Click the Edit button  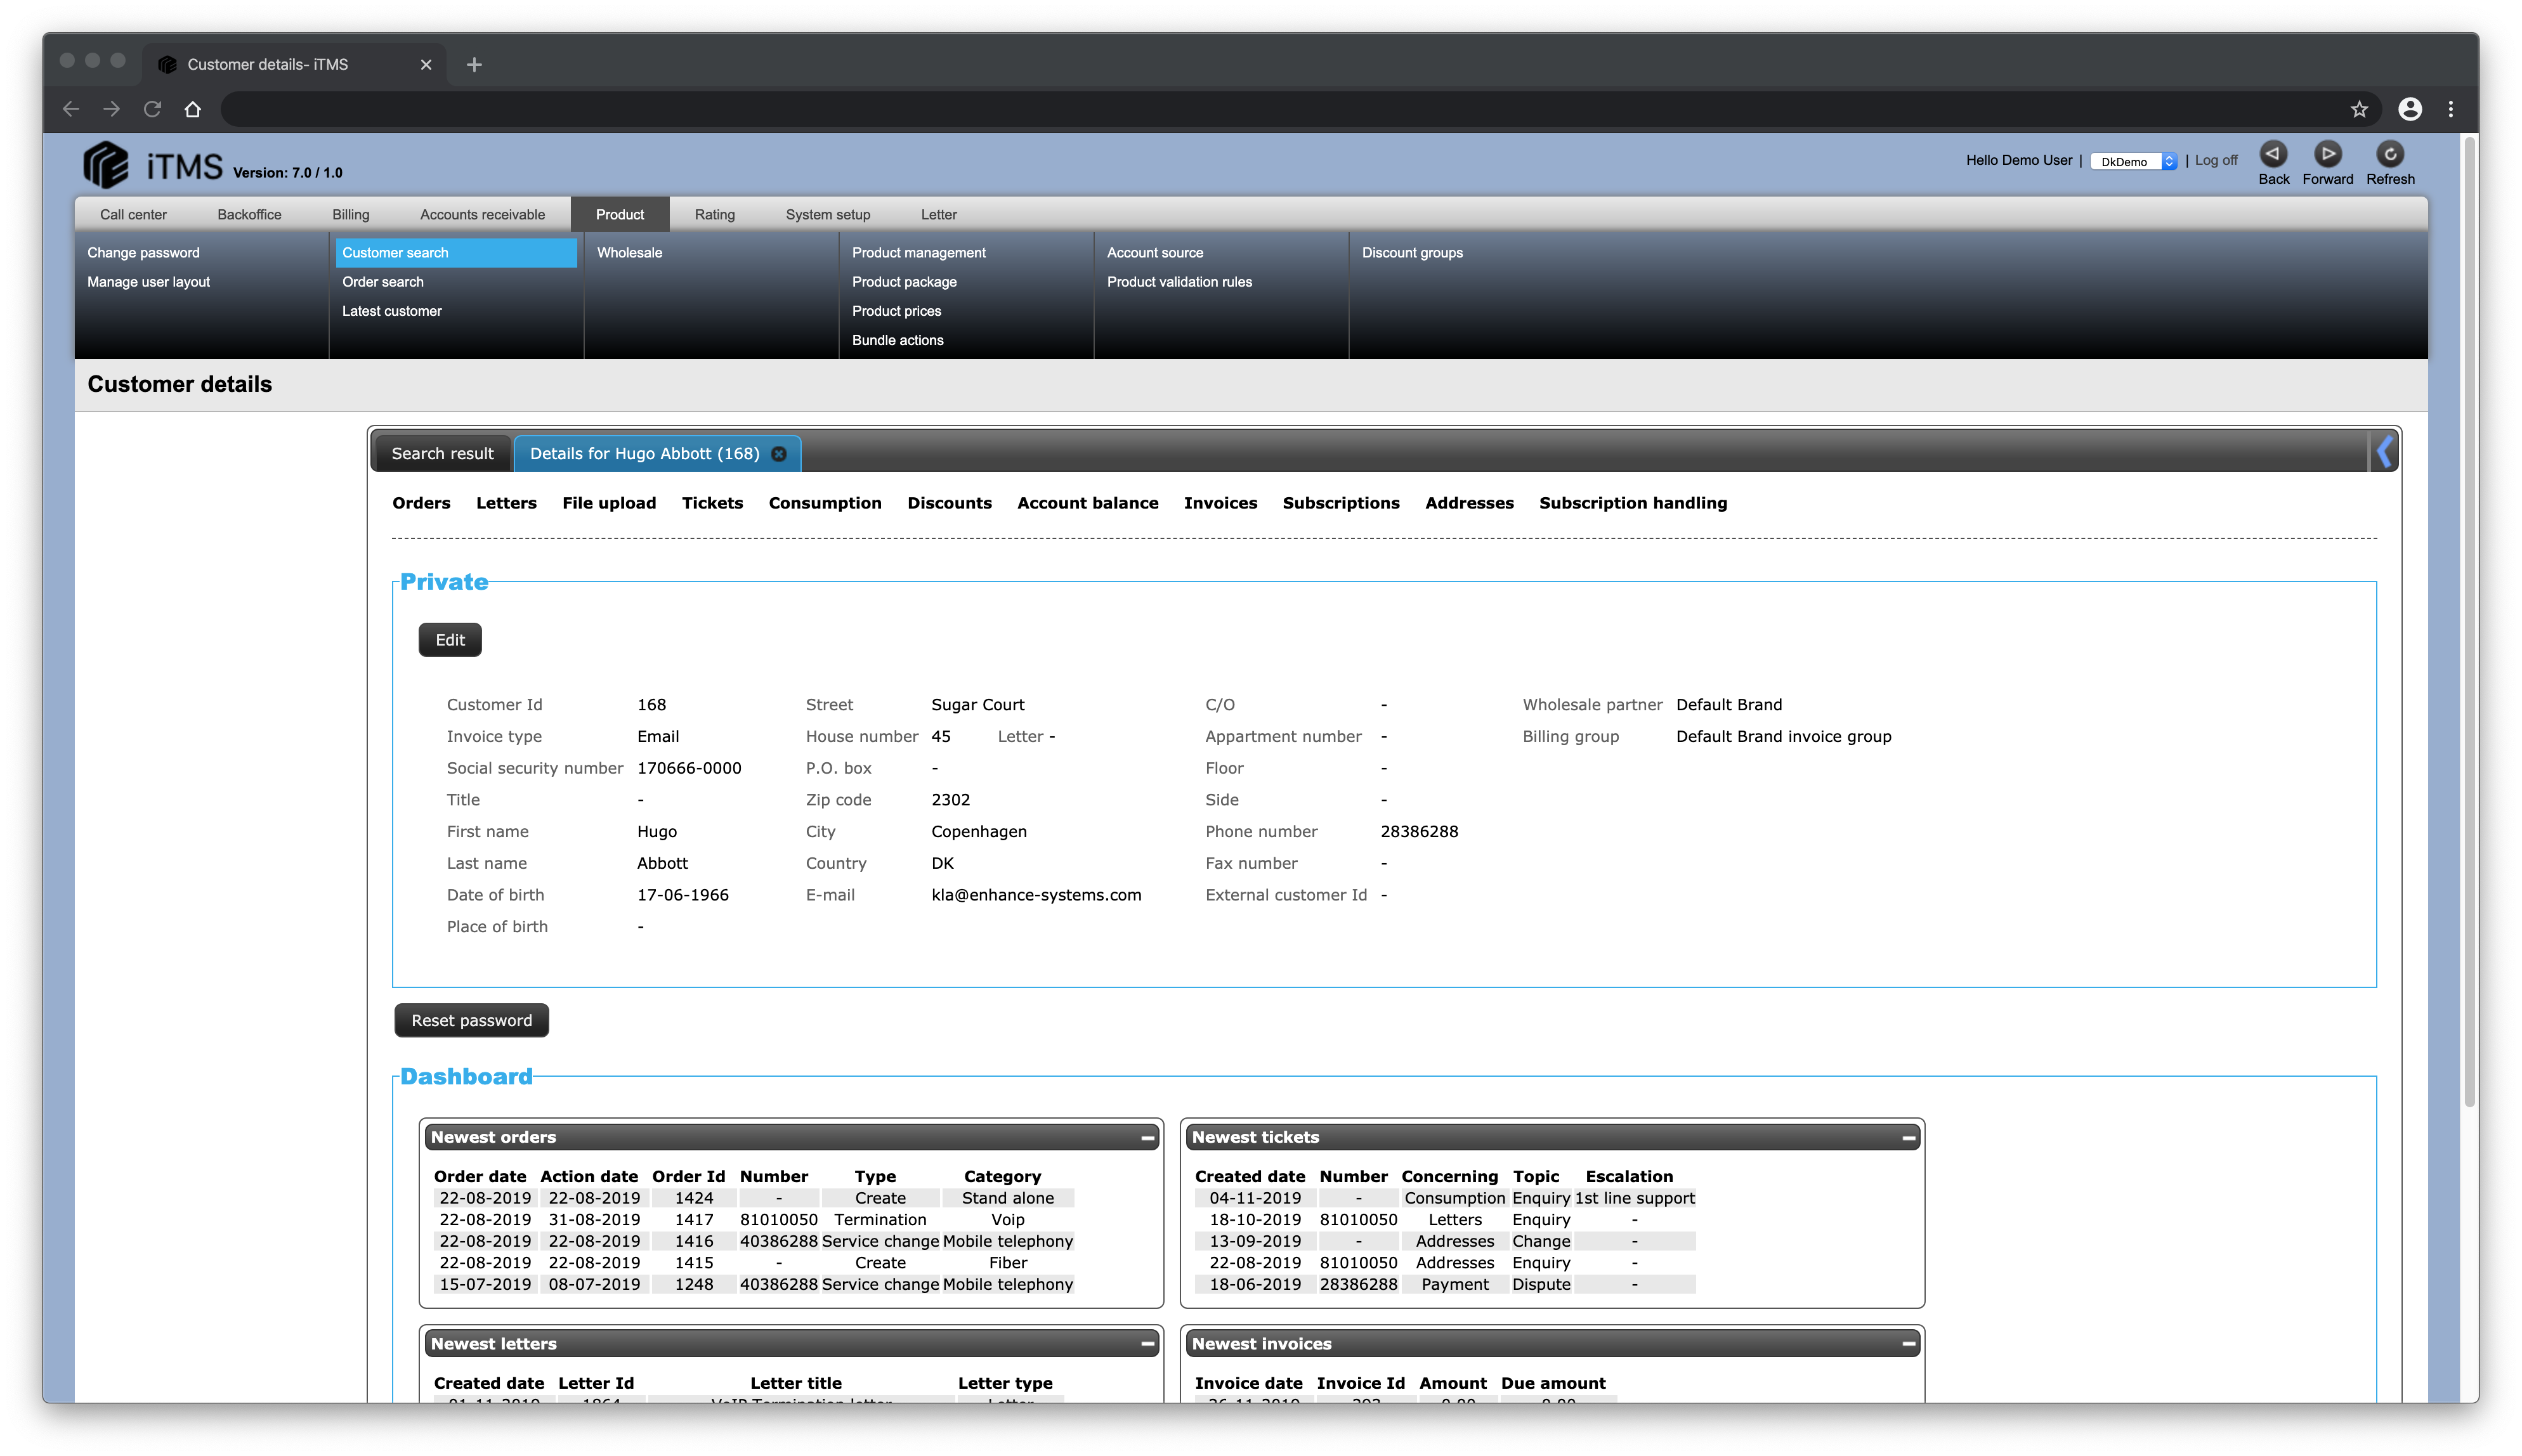[450, 640]
